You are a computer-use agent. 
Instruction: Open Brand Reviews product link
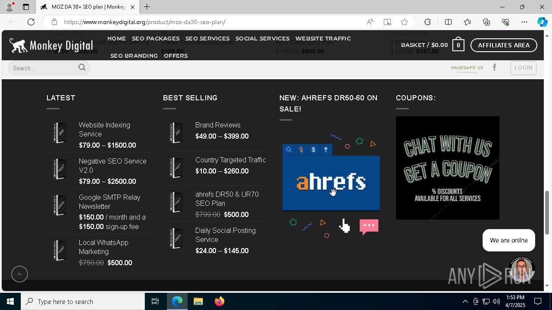click(x=218, y=125)
